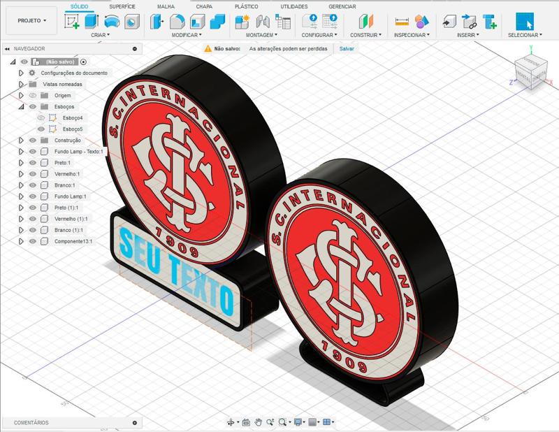Show the Esboço4 sketch
The width and height of the screenshot is (559, 432).
pyautogui.click(x=41, y=117)
